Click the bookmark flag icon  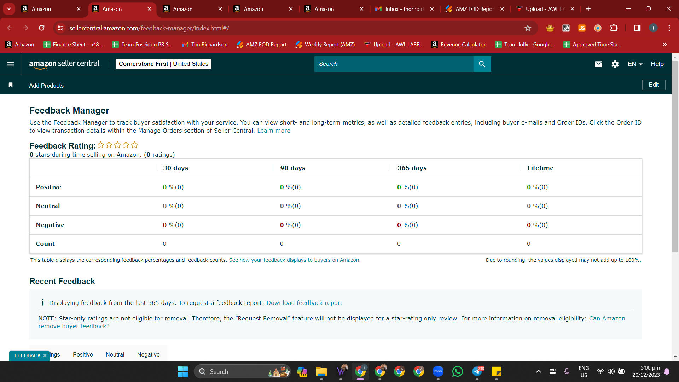[11, 85]
